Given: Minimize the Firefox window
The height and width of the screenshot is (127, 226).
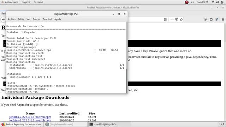Looking at the screenshot, I should 212,8.
